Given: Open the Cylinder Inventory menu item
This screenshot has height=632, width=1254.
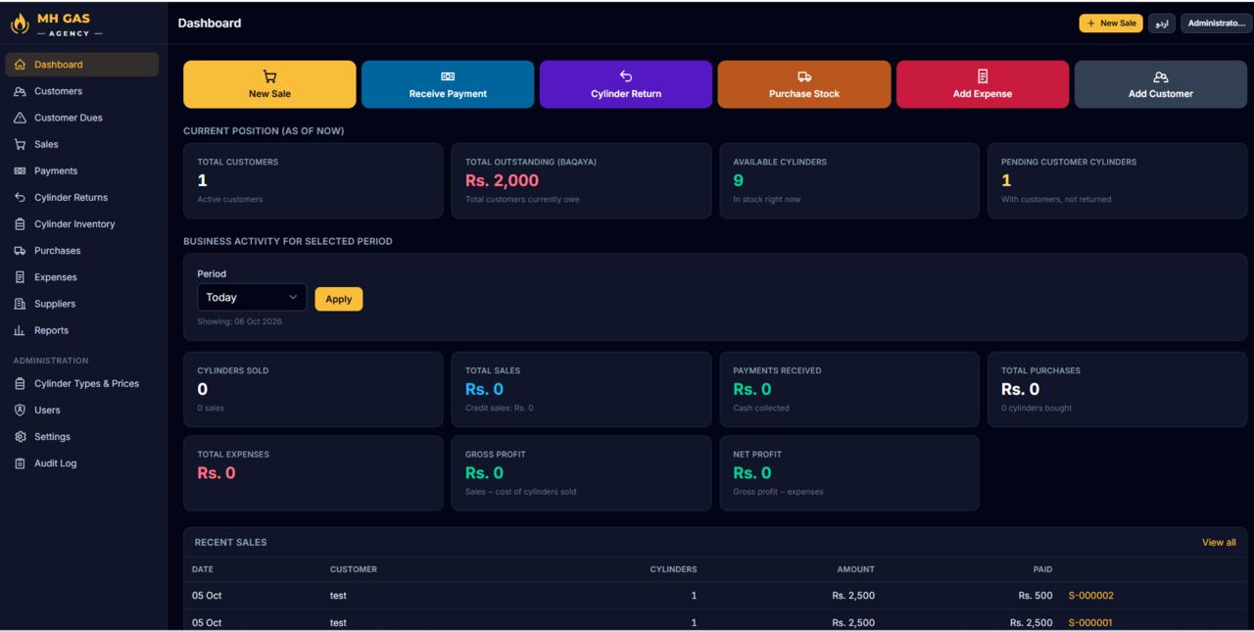Looking at the screenshot, I should click(x=82, y=224).
